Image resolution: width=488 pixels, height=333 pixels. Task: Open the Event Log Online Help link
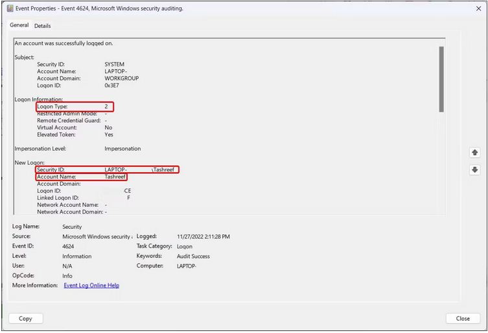pyautogui.click(x=91, y=285)
